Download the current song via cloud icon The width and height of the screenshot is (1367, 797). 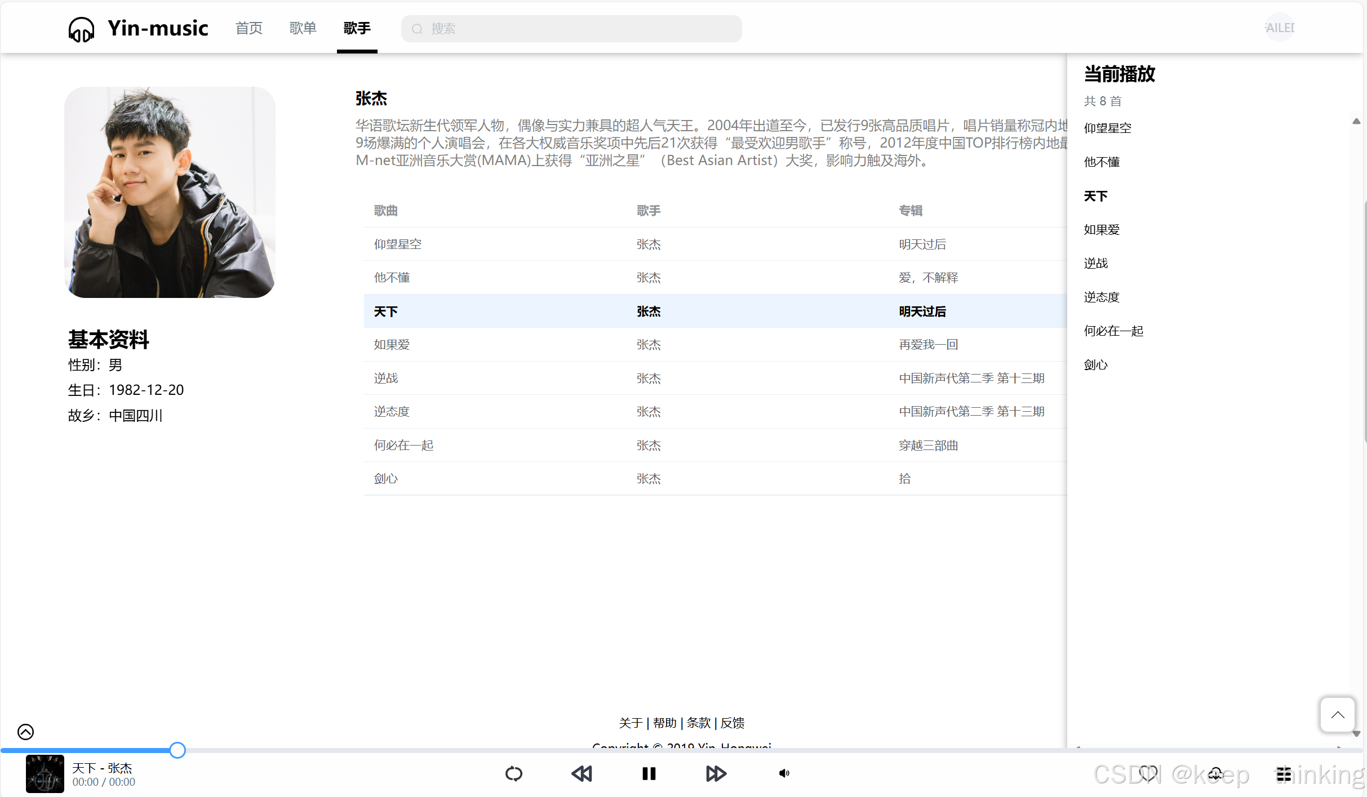(1215, 773)
